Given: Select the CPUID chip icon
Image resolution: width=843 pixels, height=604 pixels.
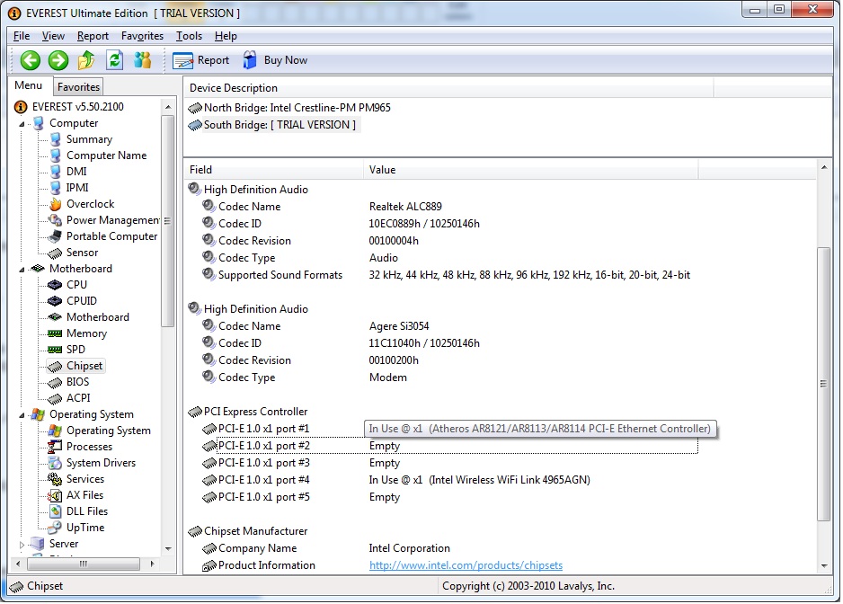Looking at the screenshot, I should click(x=55, y=301).
